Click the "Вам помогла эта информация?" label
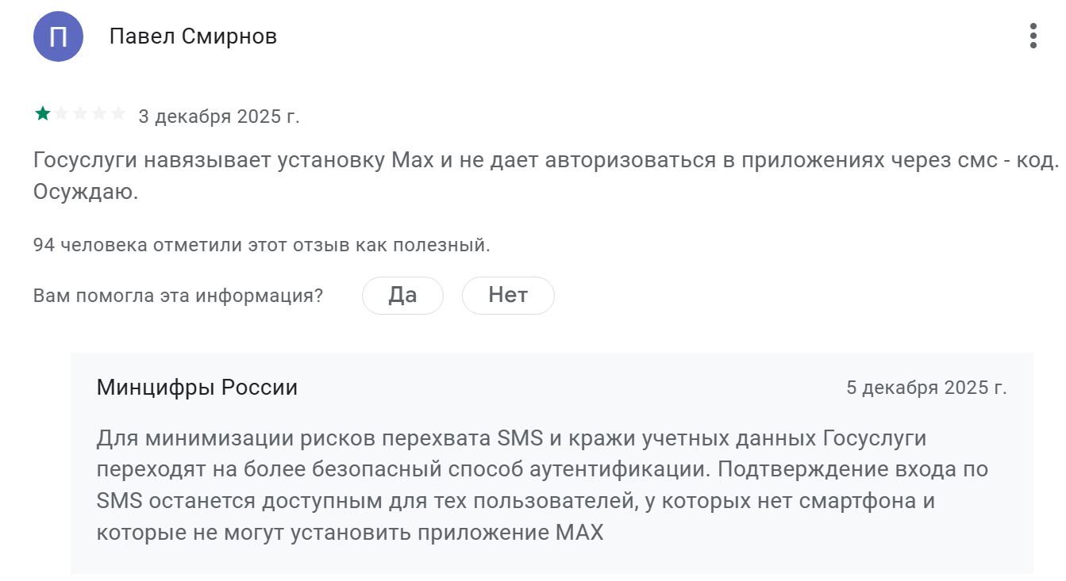The image size is (1066, 581). tap(179, 296)
